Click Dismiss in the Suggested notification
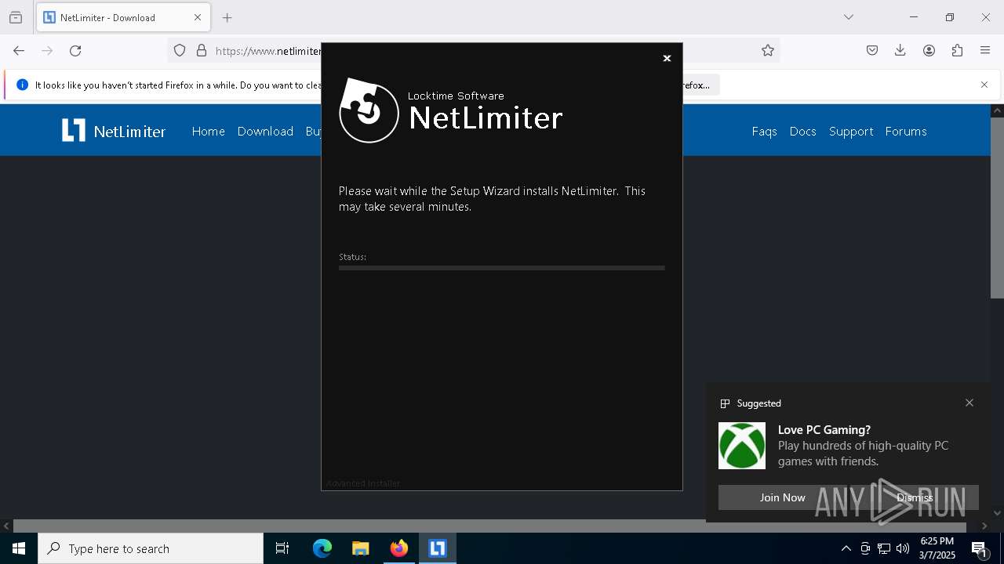The height and width of the screenshot is (564, 1004). [915, 497]
